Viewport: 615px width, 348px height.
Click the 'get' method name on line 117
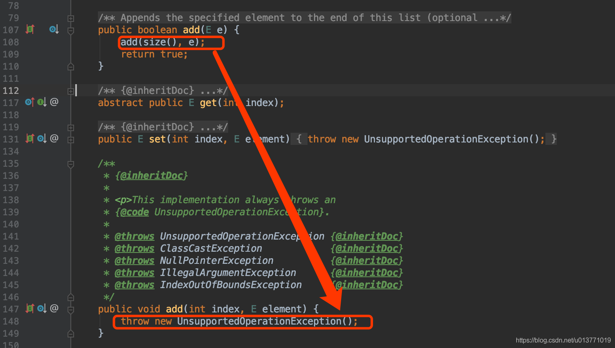[208, 103]
